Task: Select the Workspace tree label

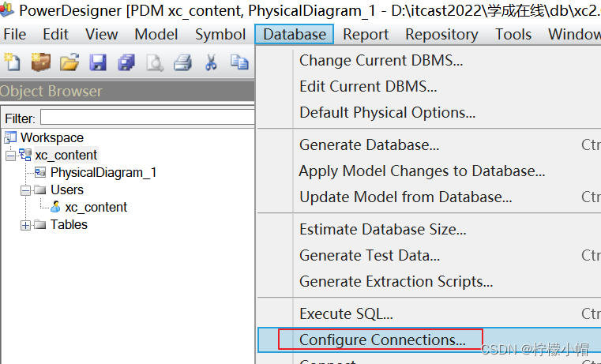Action: [x=52, y=137]
